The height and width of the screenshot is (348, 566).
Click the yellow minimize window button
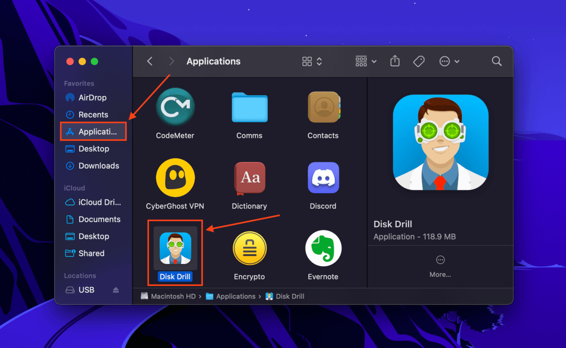(x=82, y=61)
